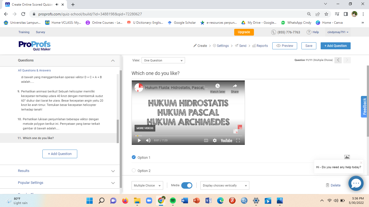Click the Share arrow on video

click(x=235, y=86)
